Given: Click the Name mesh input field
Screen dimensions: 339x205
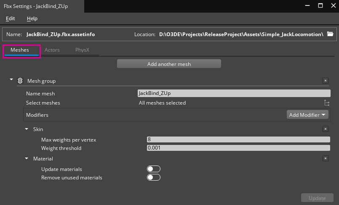Looking at the screenshot, I should point(234,93).
